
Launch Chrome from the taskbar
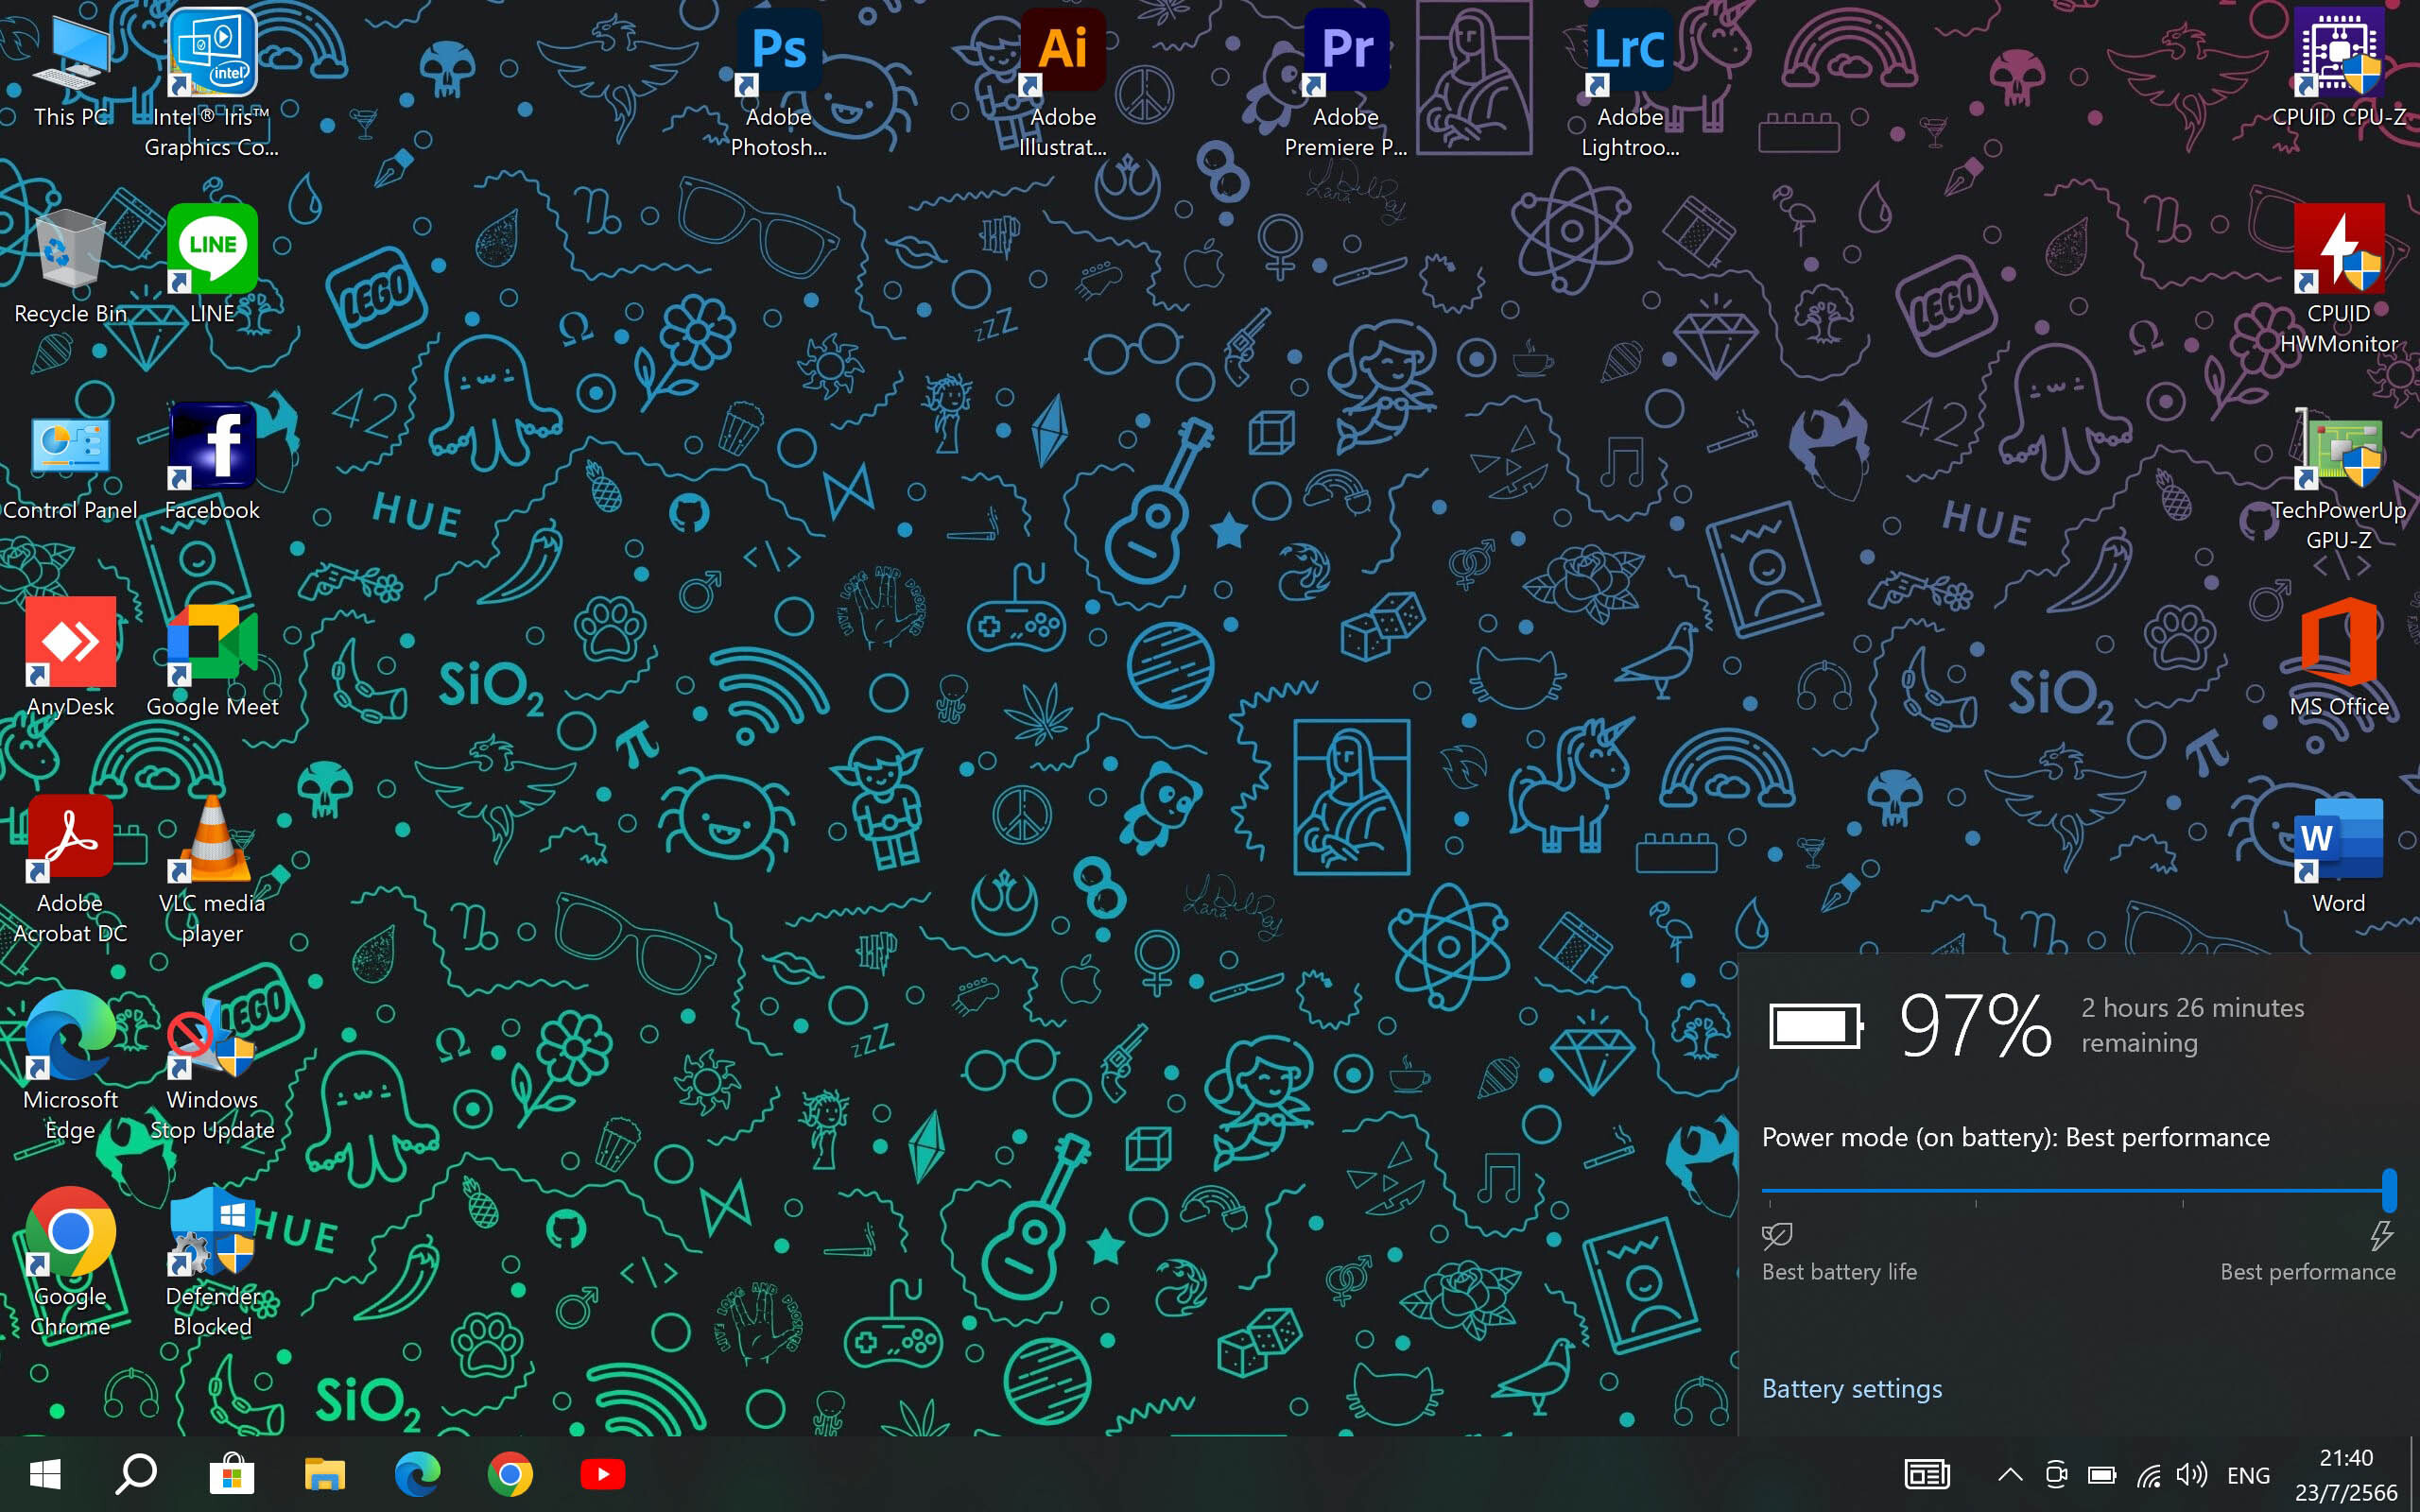[510, 1474]
